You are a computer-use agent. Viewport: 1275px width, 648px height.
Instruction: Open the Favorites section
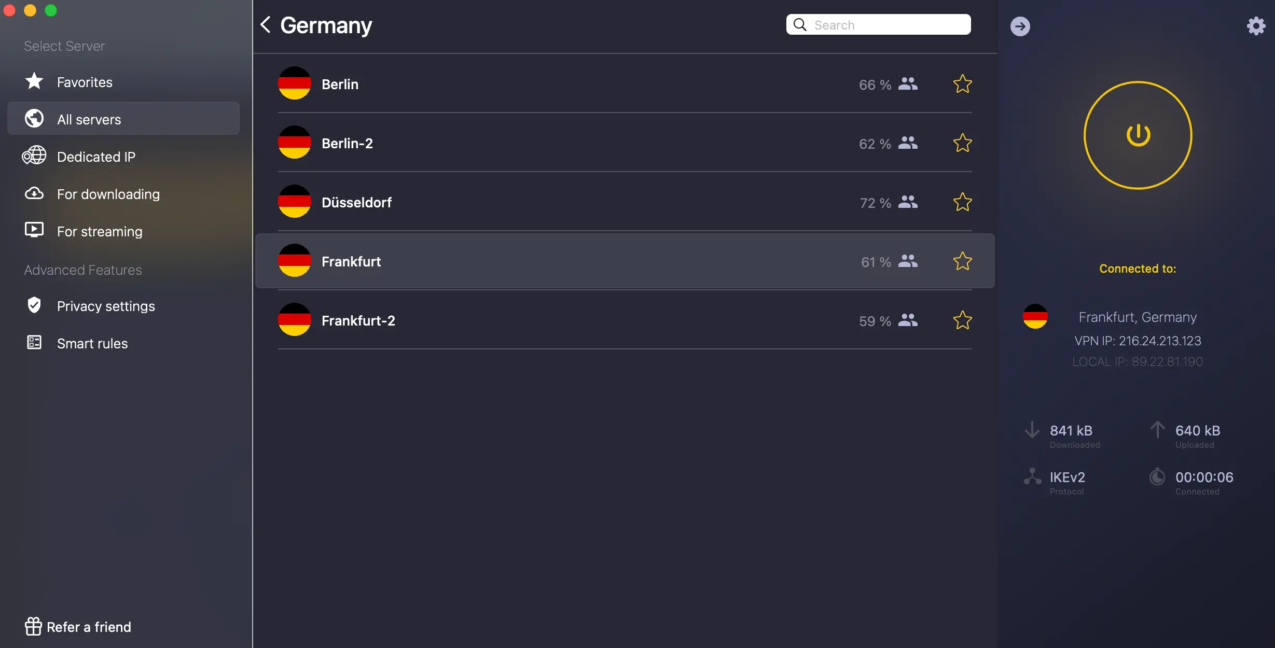click(85, 82)
